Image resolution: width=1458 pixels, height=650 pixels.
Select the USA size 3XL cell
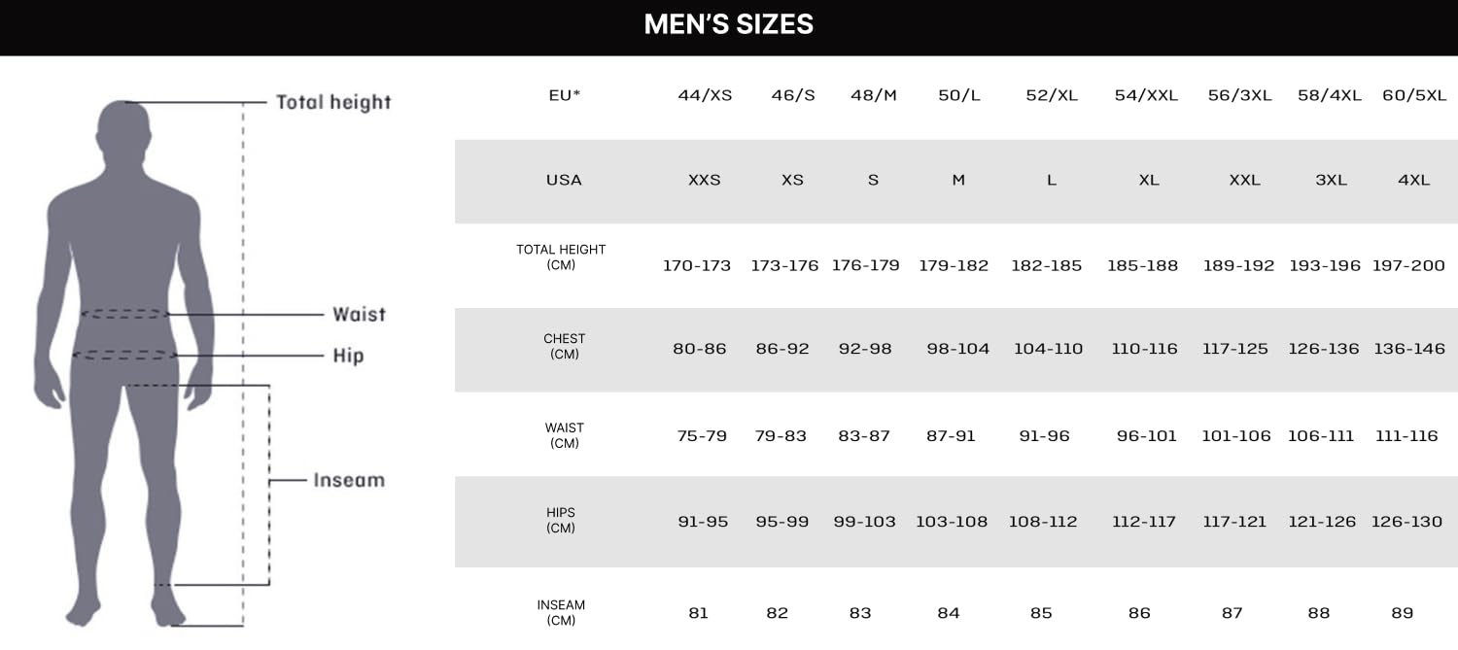(1331, 180)
